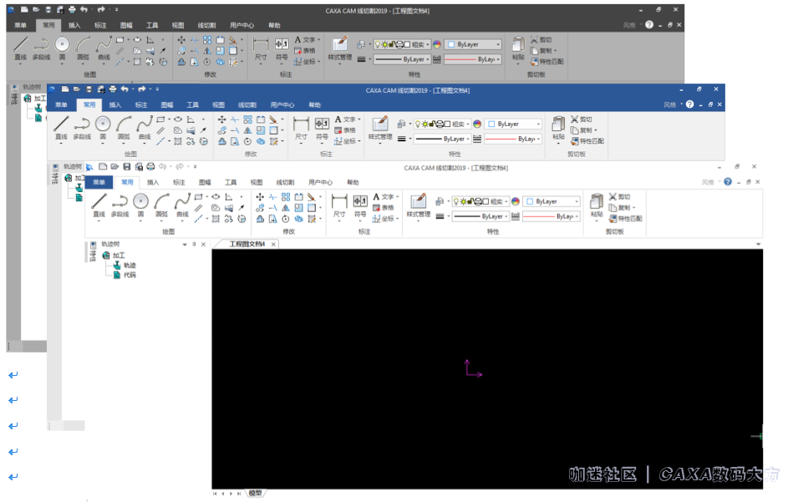Click 剪切 cut in the back window
The image size is (788, 502).
click(541, 40)
